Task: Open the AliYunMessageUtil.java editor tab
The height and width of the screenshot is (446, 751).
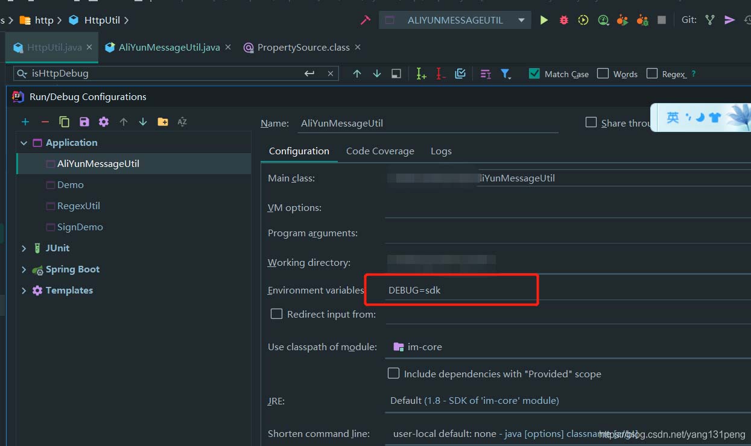Action: pyautogui.click(x=169, y=47)
